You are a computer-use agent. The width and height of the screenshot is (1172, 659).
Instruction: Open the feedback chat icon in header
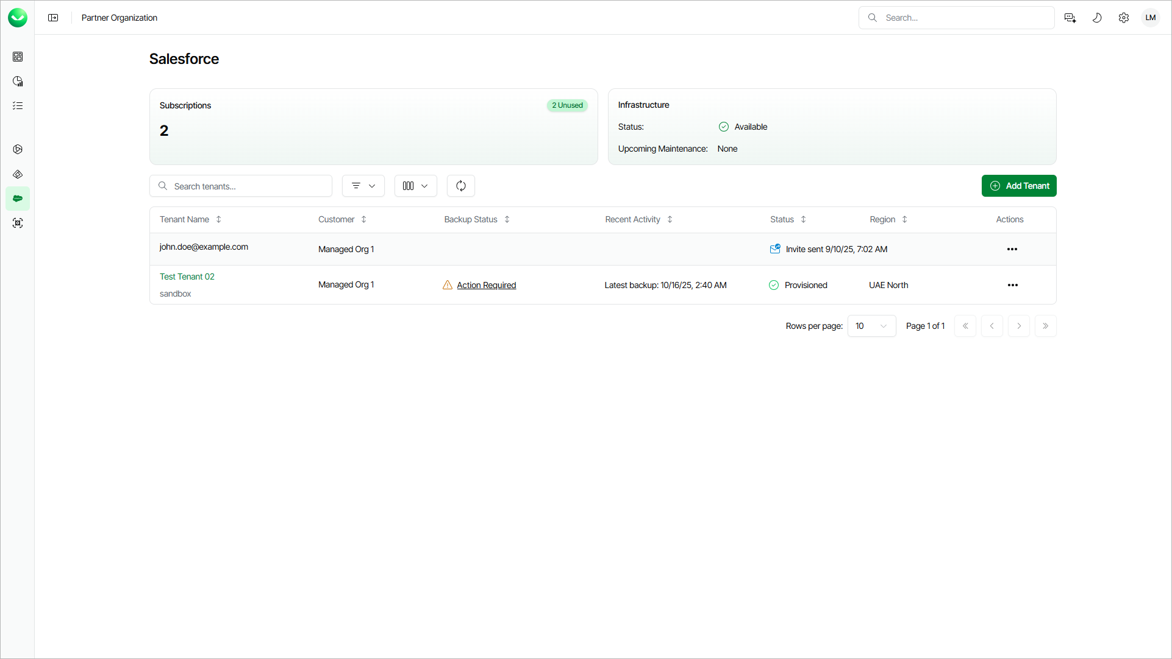pyautogui.click(x=1070, y=18)
